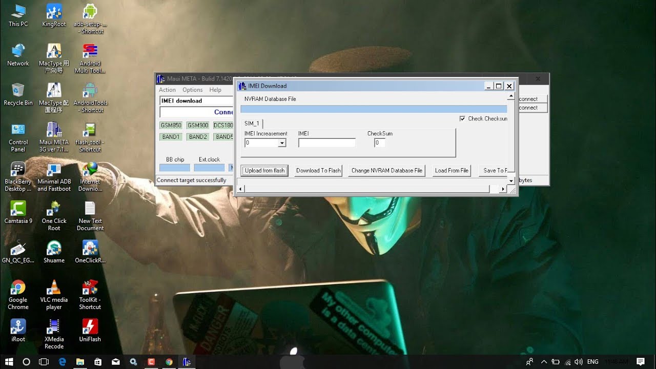Toggle the Check Checksum checkbox
The image size is (656, 369).
coord(463,119)
